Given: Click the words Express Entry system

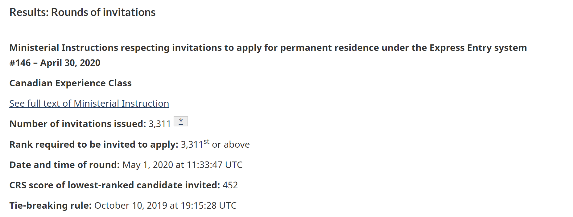Looking at the screenshot, I should coord(478,48).
